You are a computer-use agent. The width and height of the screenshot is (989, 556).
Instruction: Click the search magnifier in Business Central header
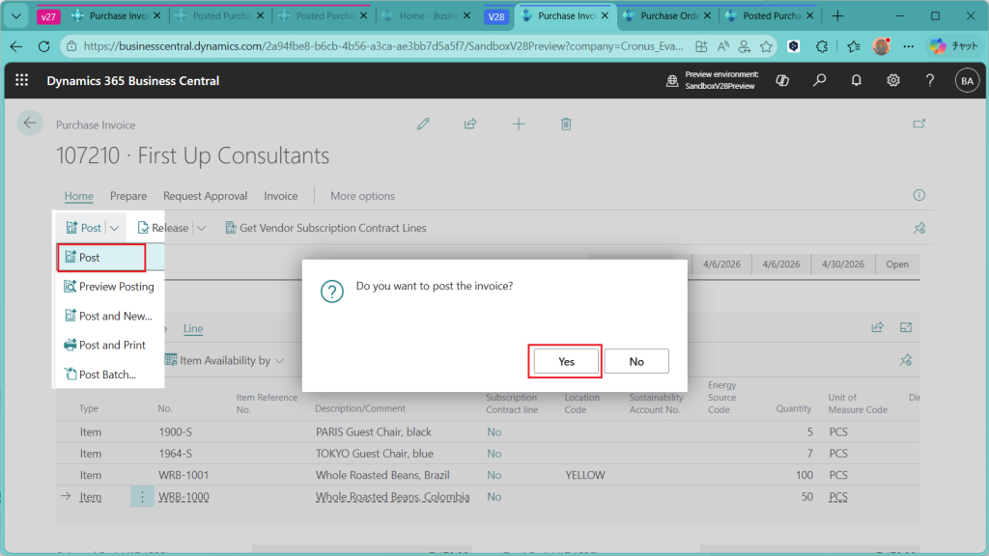[819, 81]
